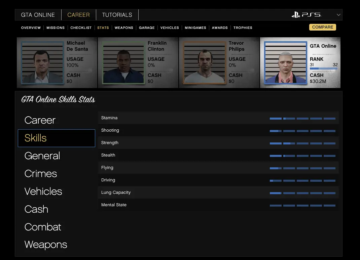Expand the platform selector chevron
360x260 pixels.
338,15
